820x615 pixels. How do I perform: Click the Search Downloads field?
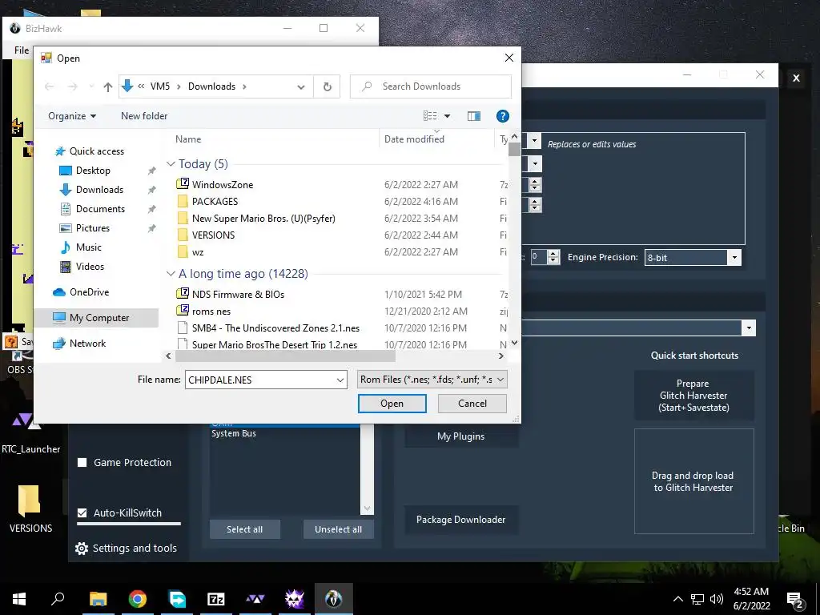(x=431, y=86)
